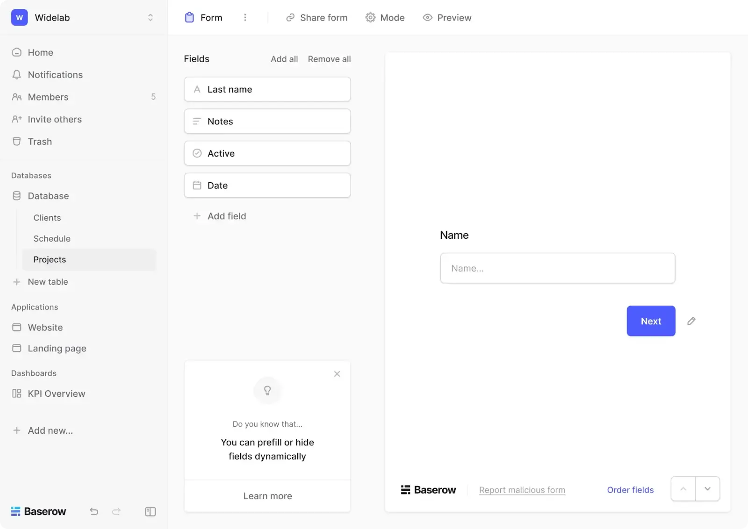Click the Preview eye icon
This screenshot has height=529, width=748.
(x=427, y=17)
